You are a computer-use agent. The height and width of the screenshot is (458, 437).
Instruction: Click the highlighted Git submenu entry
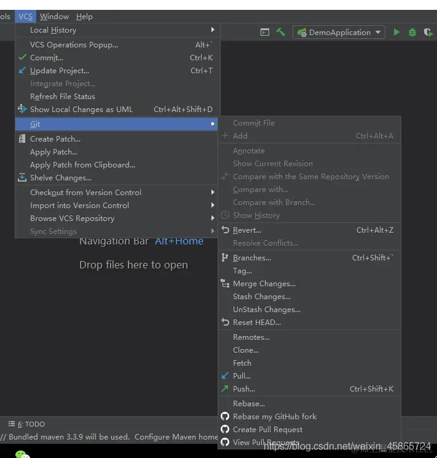(x=117, y=124)
